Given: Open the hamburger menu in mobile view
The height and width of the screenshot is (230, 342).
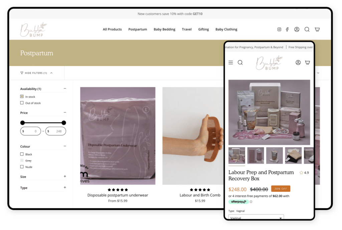Looking at the screenshot, I should (231, 62).
